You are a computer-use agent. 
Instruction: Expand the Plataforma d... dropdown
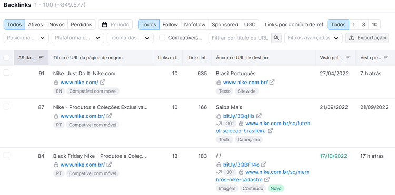tap(78, 38)
